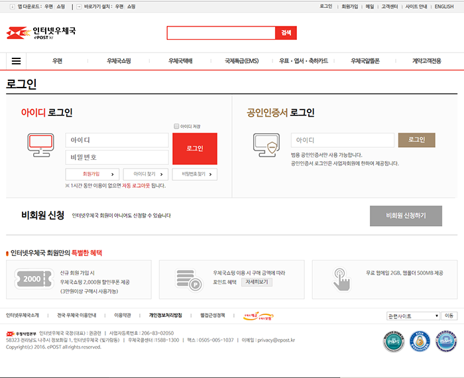
Task: Click 쇼핑 link next to 앱 다운로드
Action: [x=61, y=7]
